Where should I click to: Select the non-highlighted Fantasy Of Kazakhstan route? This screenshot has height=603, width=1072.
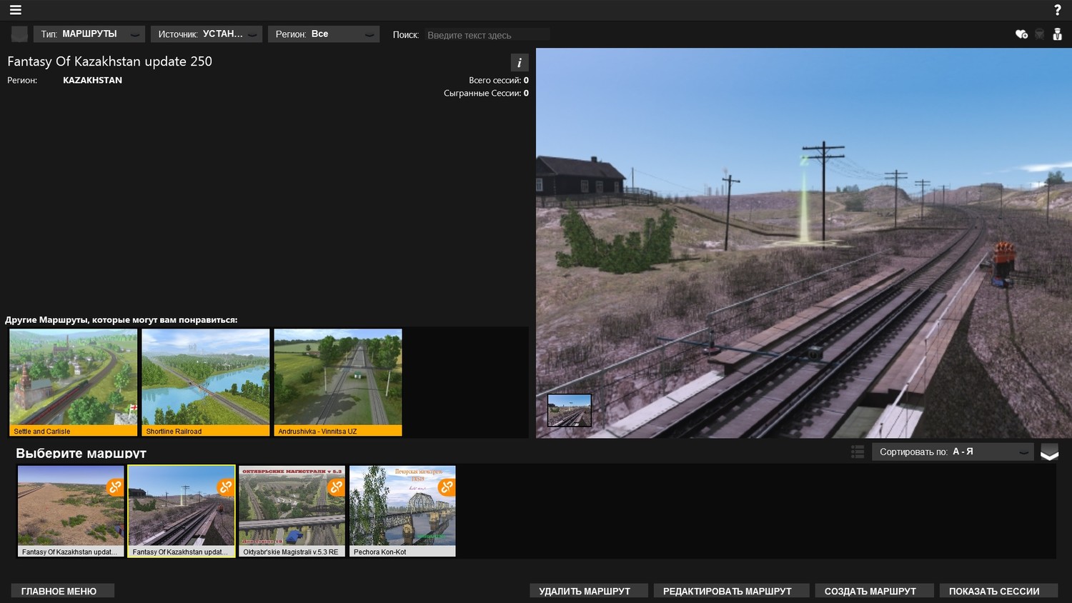(71, 511)
